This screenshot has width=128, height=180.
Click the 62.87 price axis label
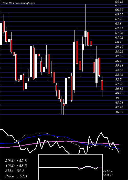pos(119,28)
